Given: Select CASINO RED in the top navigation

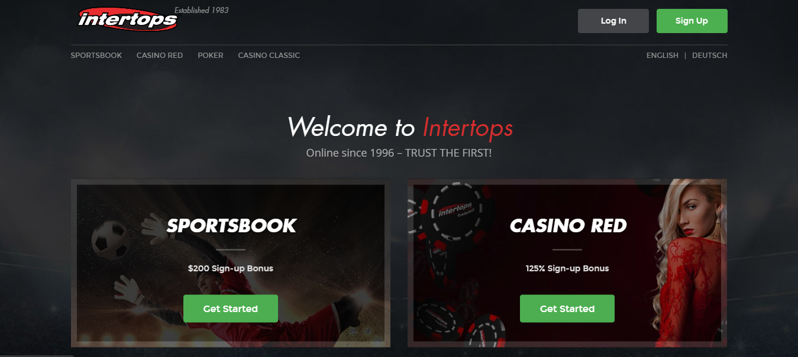Looking at the screenshot, I should coord(160,55).
